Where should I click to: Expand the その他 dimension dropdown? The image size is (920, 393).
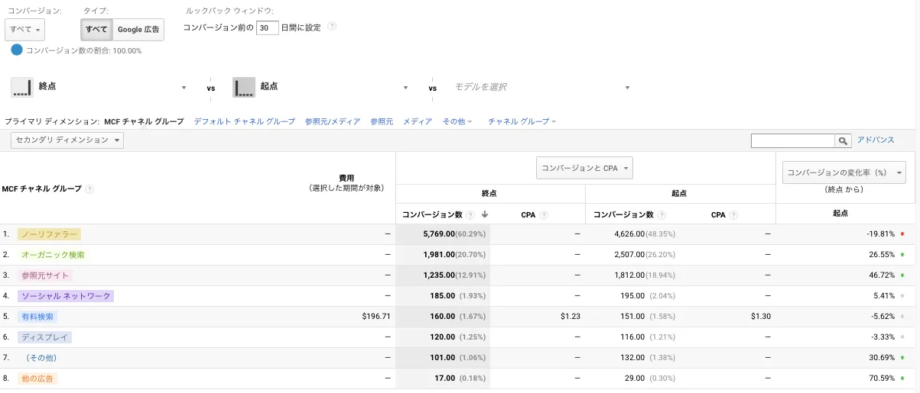457,121
